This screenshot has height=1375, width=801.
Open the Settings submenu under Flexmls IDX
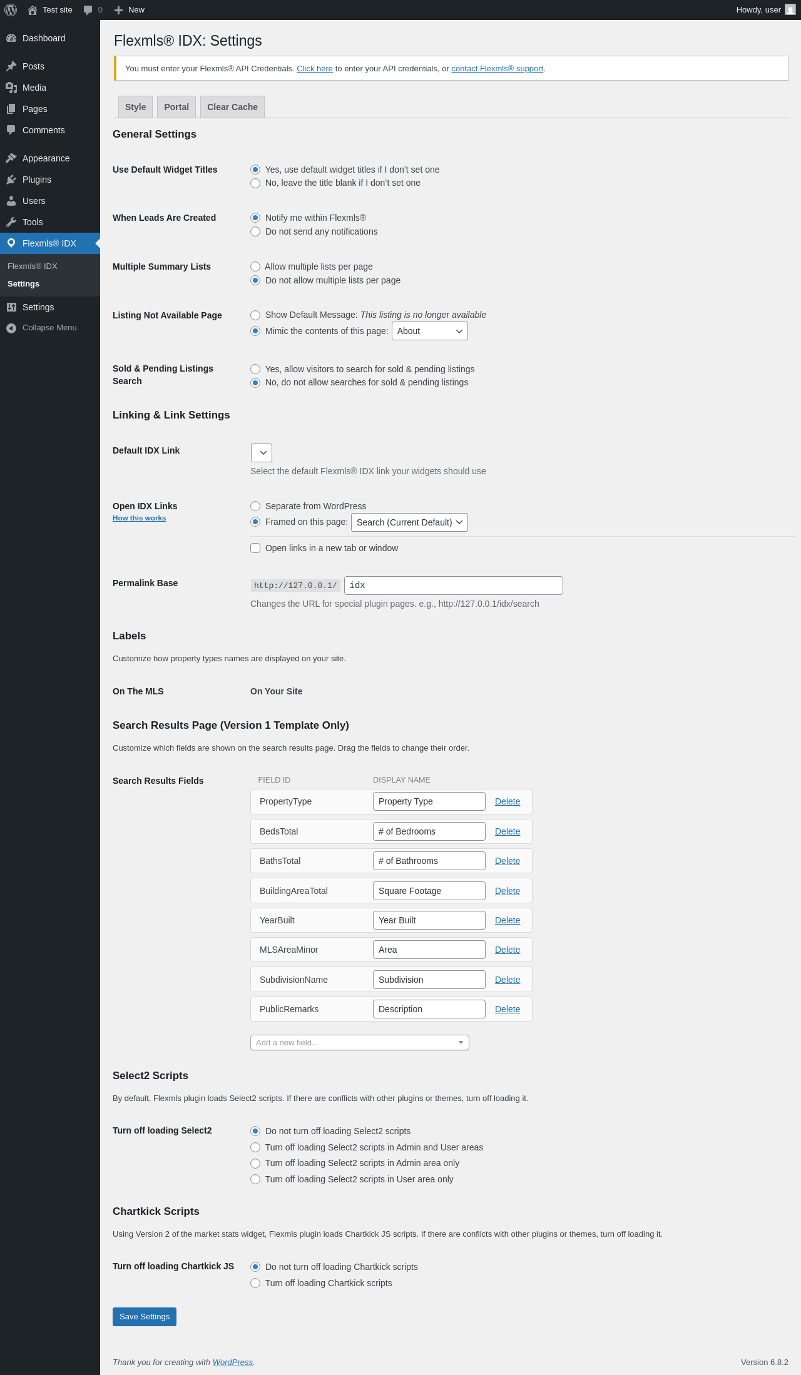(x=24, y=284)
